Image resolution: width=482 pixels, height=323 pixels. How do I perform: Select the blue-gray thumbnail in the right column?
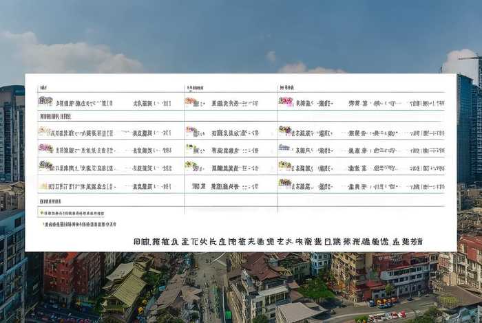pyautogui.click(x=284, y=147)
